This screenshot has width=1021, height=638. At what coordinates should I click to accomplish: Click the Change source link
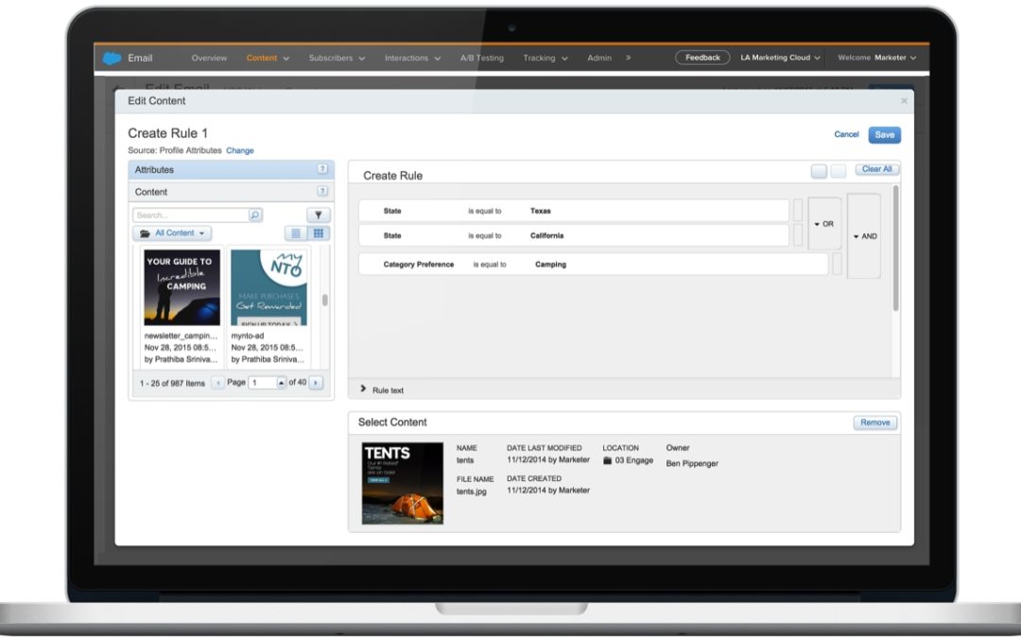coord(239,150)
